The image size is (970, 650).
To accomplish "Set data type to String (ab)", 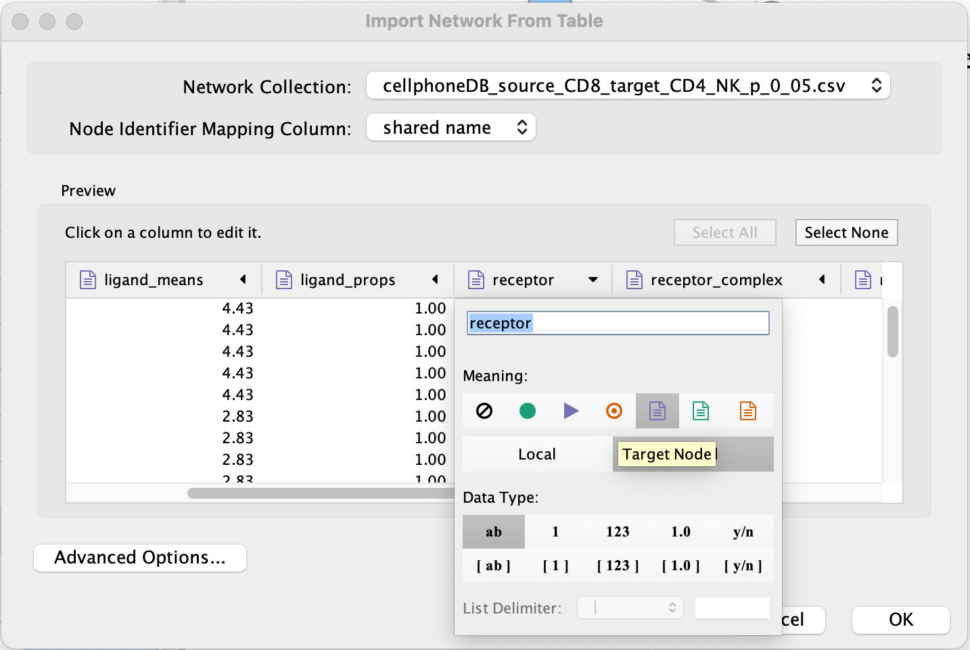I will coord(494,532).
